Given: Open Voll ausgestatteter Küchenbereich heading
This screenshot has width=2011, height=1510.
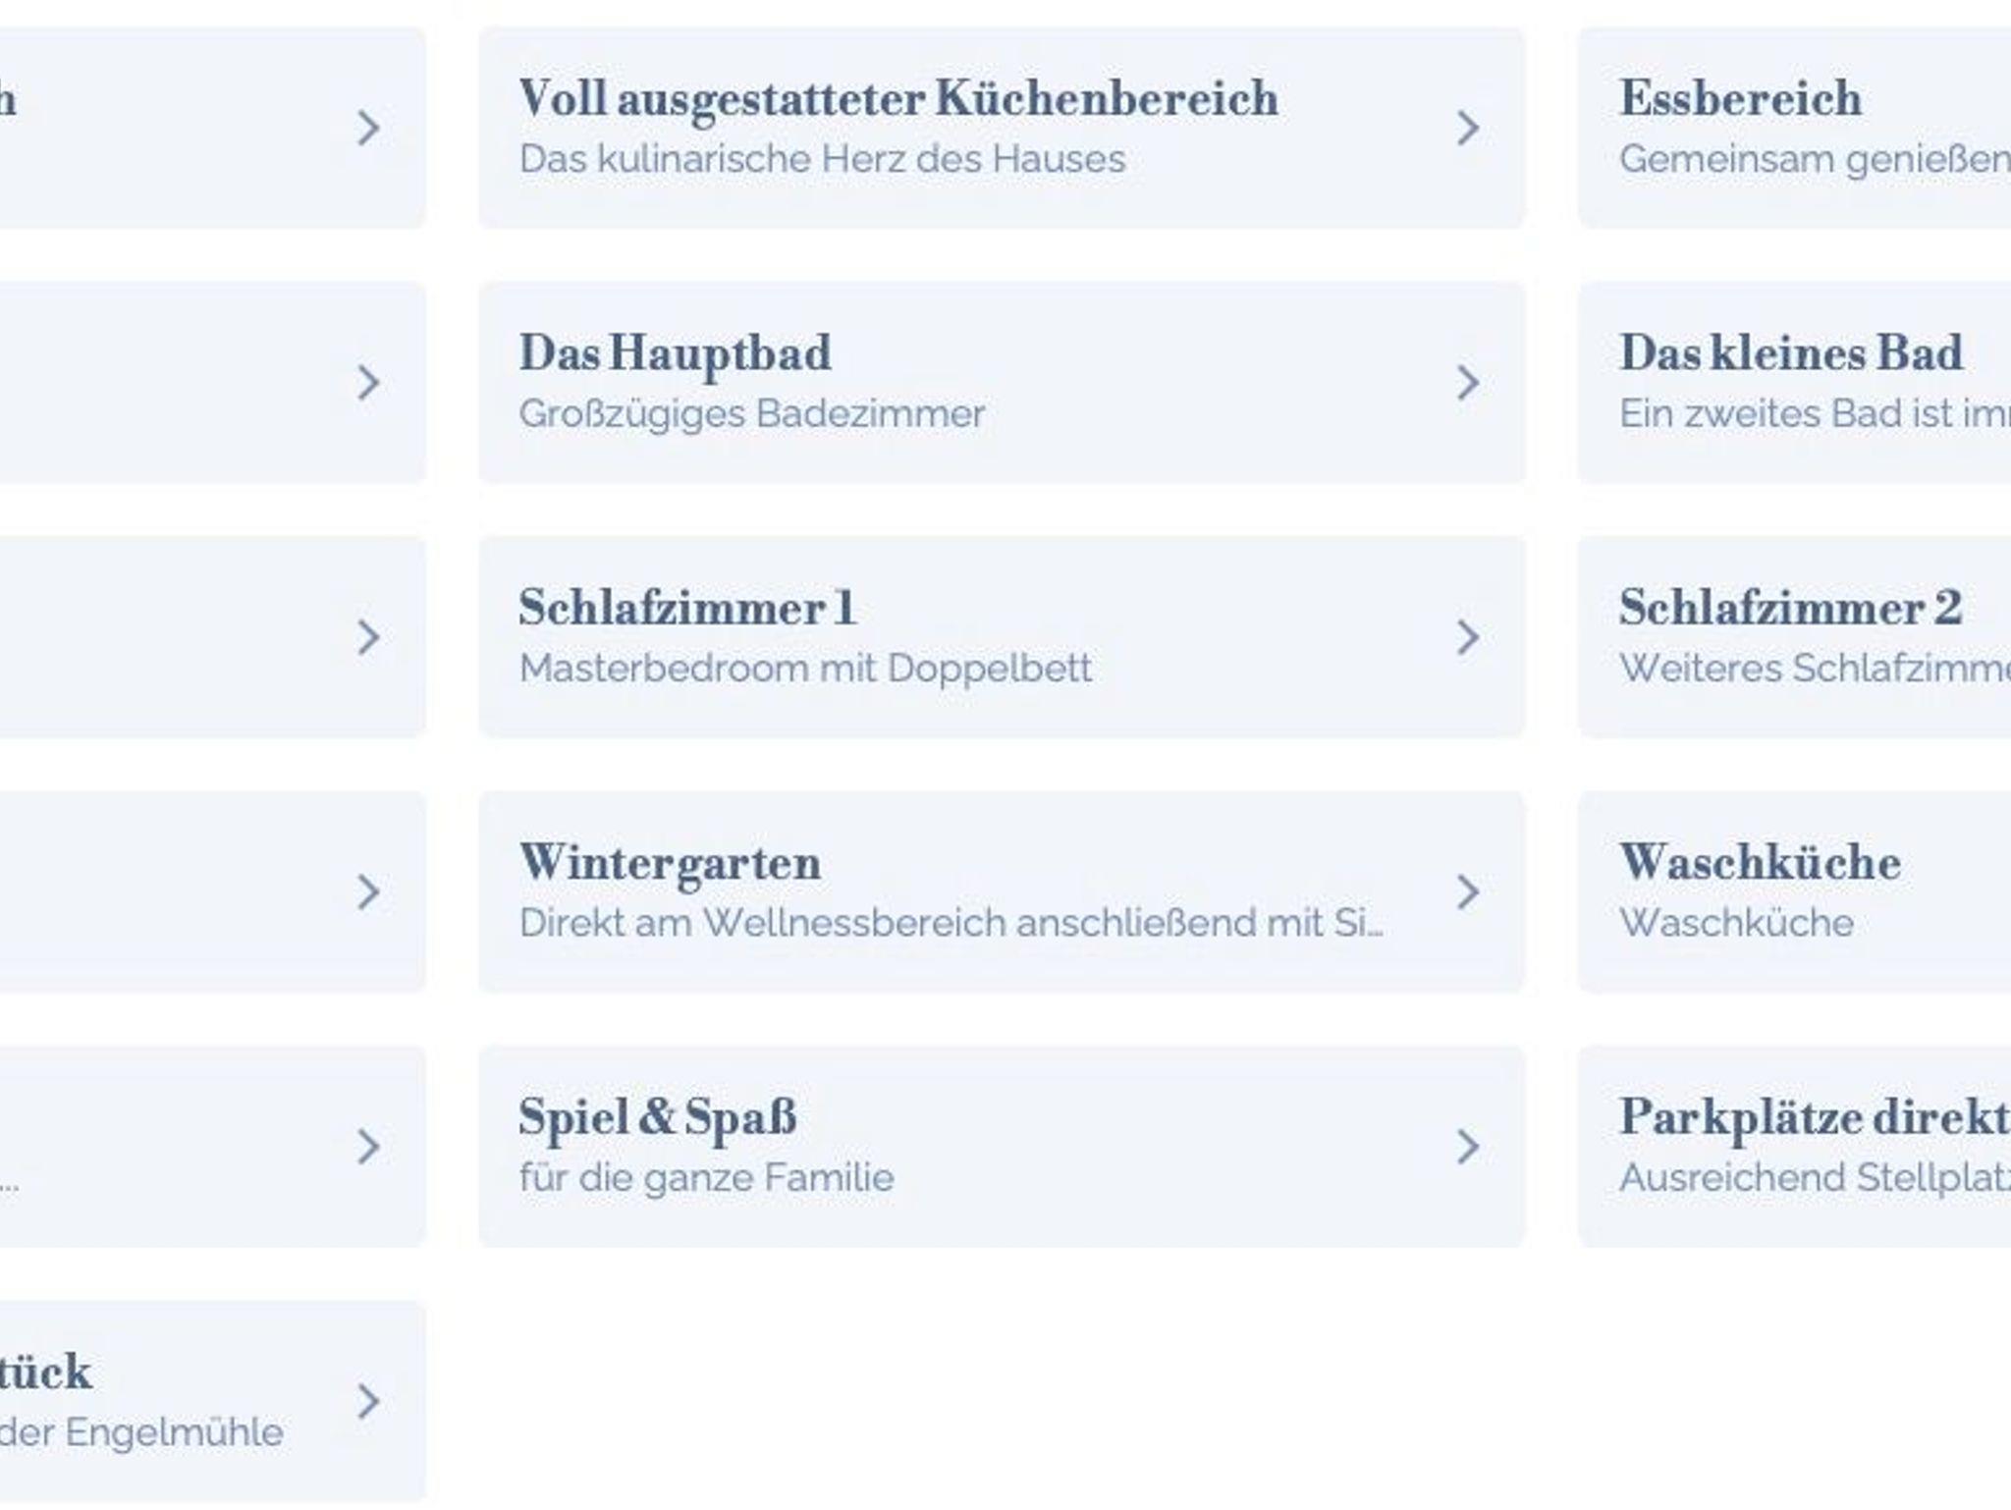Looking at the screenshot, I should click(x=897, y=98).
